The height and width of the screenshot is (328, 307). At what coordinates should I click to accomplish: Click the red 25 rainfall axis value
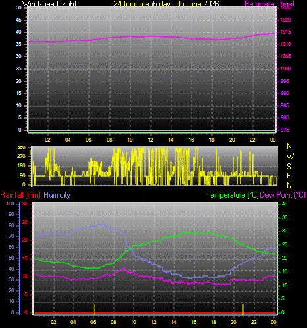pos(25,223)
